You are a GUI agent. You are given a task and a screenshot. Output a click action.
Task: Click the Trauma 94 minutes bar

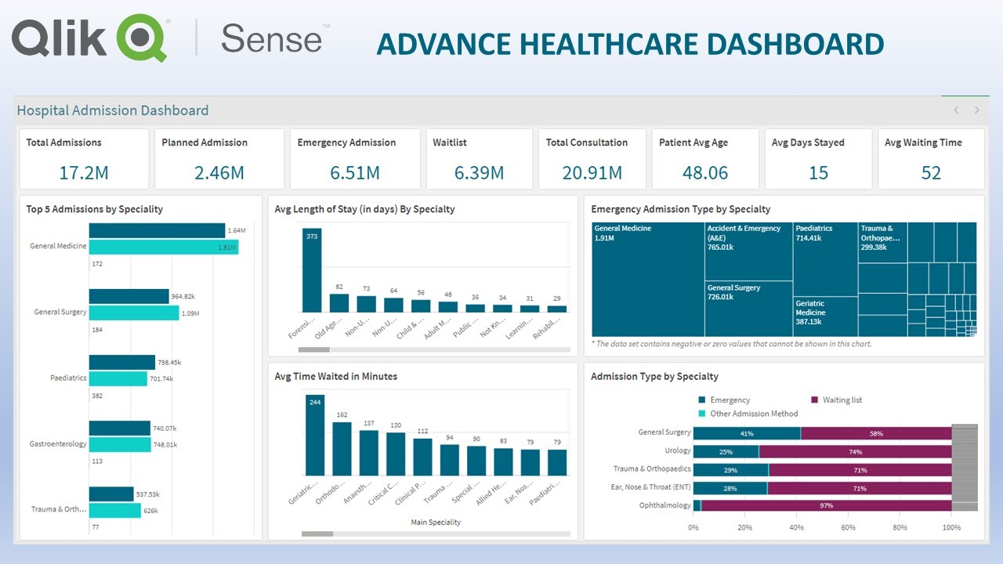pos(450,461)
